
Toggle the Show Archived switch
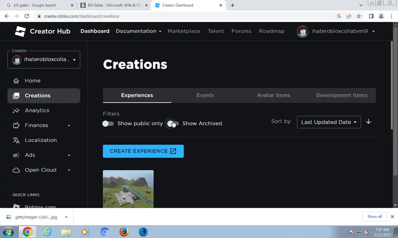point(173,124)
